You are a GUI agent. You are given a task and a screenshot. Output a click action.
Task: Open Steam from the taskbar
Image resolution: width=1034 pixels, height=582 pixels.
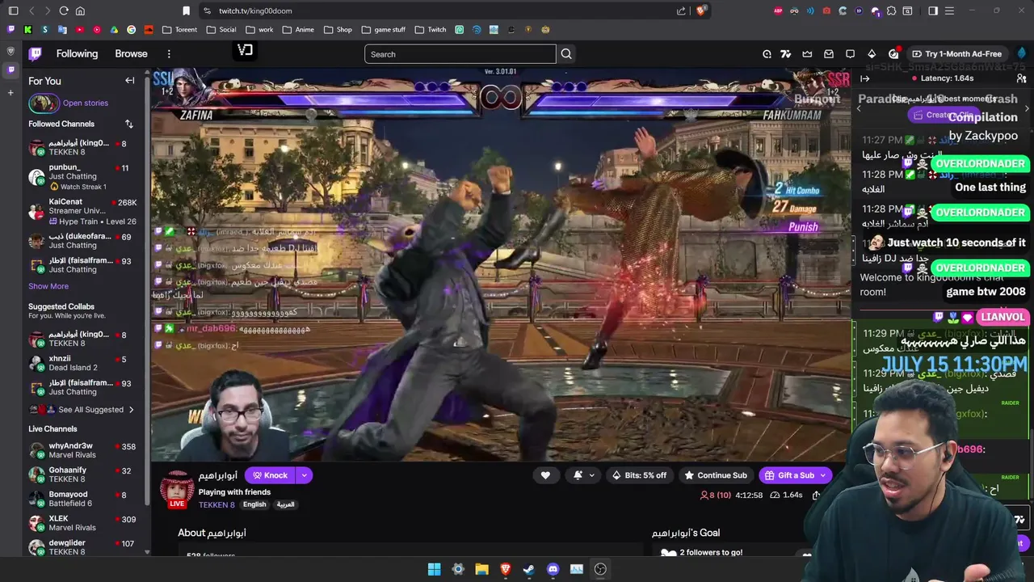click(x=529, y=569)
